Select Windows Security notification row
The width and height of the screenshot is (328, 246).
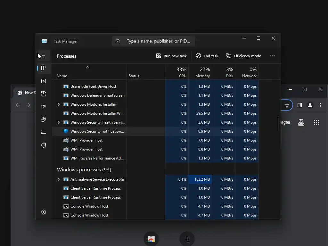click(155, 131)
